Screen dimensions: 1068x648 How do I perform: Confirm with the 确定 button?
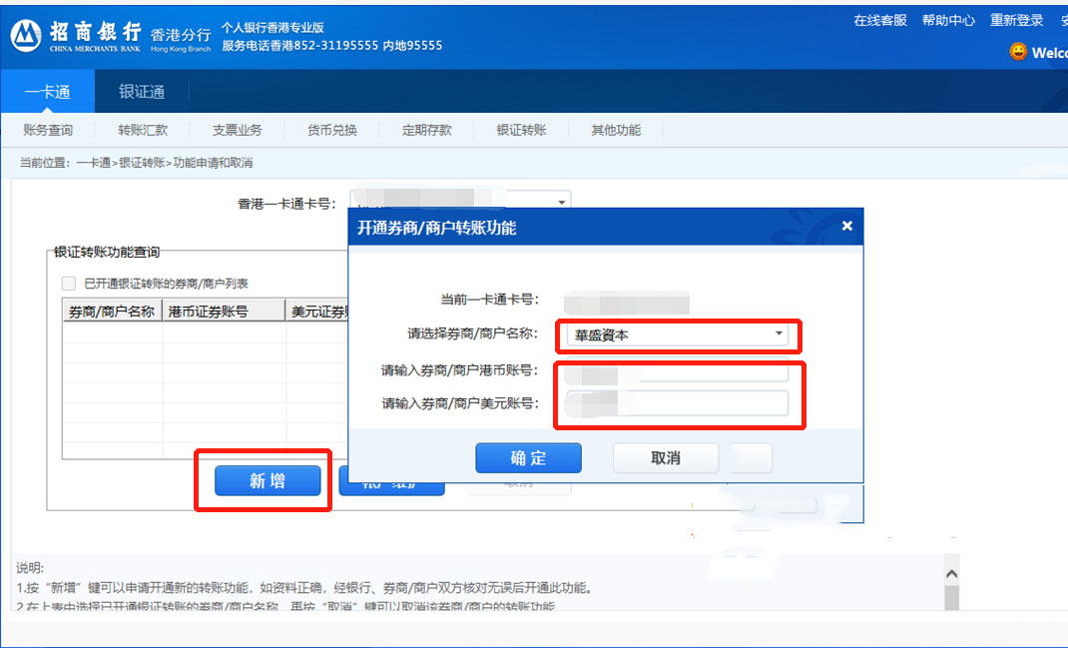click(529, 458)
